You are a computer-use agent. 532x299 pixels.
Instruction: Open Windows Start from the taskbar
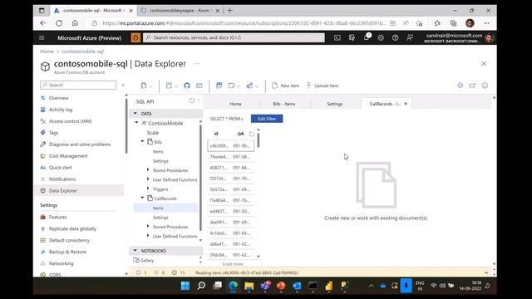tap(185, 286)
